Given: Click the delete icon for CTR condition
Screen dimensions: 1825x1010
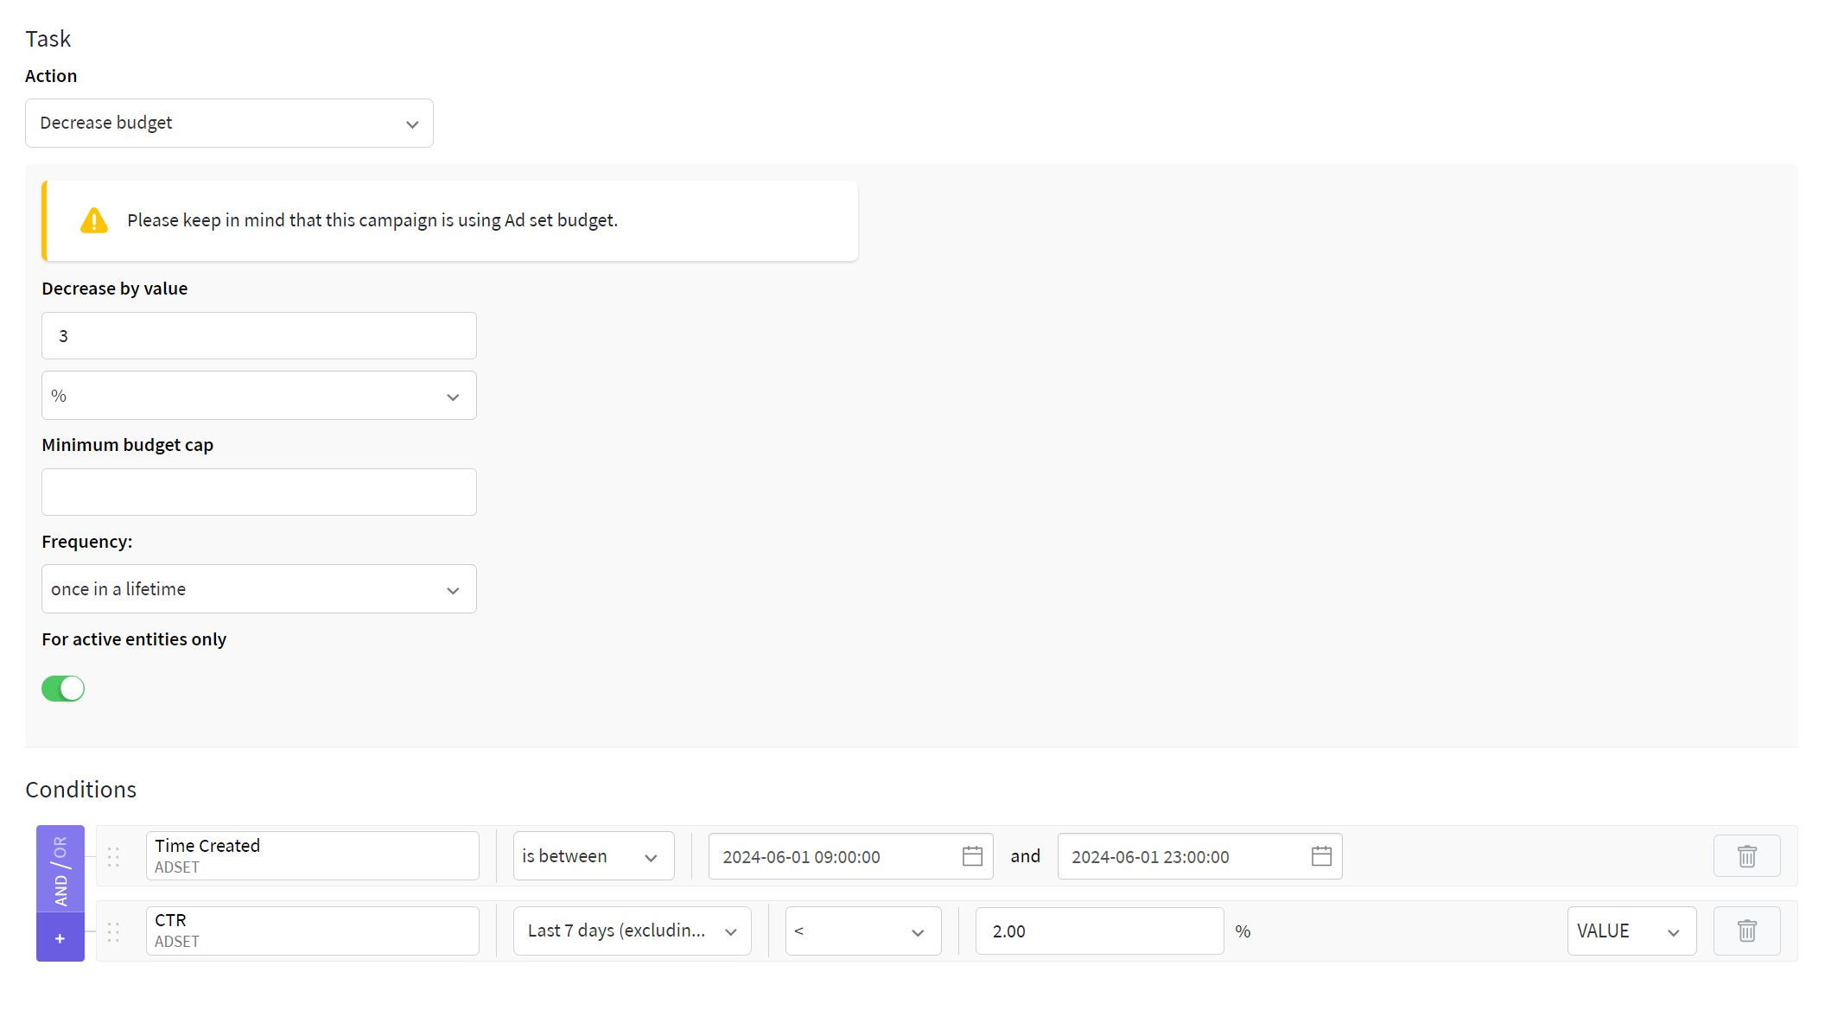Looking at the screenshot, I should point(1746,931).
